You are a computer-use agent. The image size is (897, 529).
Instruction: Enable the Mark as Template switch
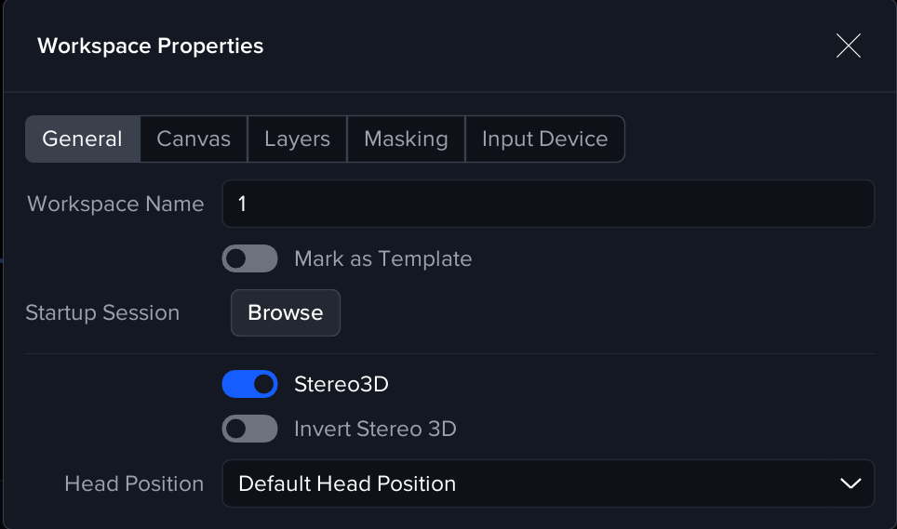coord(249,258)
